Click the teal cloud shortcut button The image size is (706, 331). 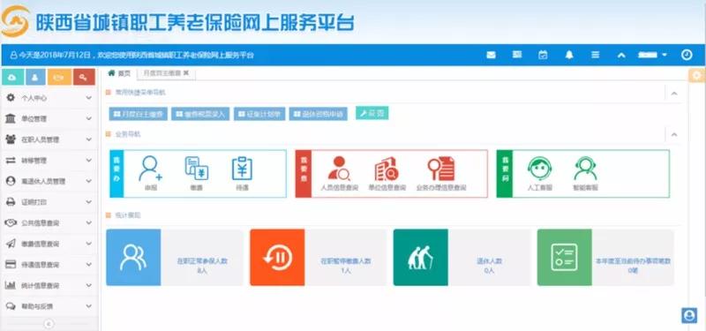pos(12,77)
